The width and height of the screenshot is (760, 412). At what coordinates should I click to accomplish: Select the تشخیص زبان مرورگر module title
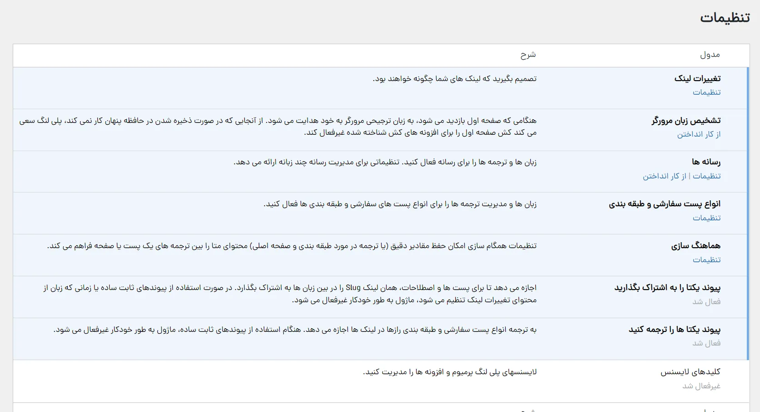tap(686, 120)
